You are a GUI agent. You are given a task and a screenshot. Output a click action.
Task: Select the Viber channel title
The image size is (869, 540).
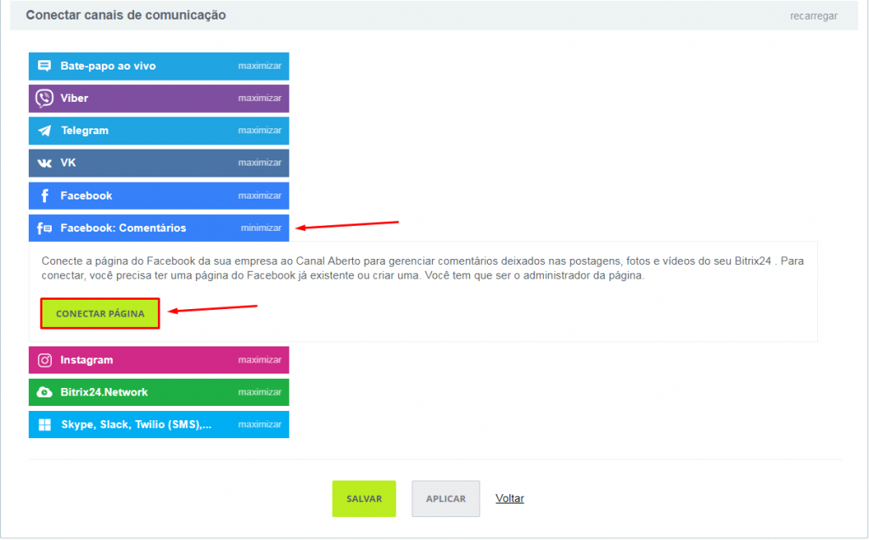click(x=75, y=98)
